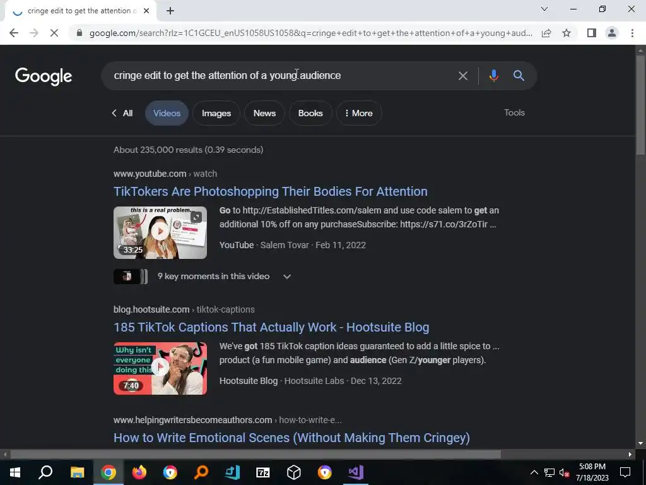Image resolution: width=646 pixels, height=485 pixels.
Task: Click the blog.hootsuite.com tiktok-captions breadcrumb
Action: pos(184,309)
